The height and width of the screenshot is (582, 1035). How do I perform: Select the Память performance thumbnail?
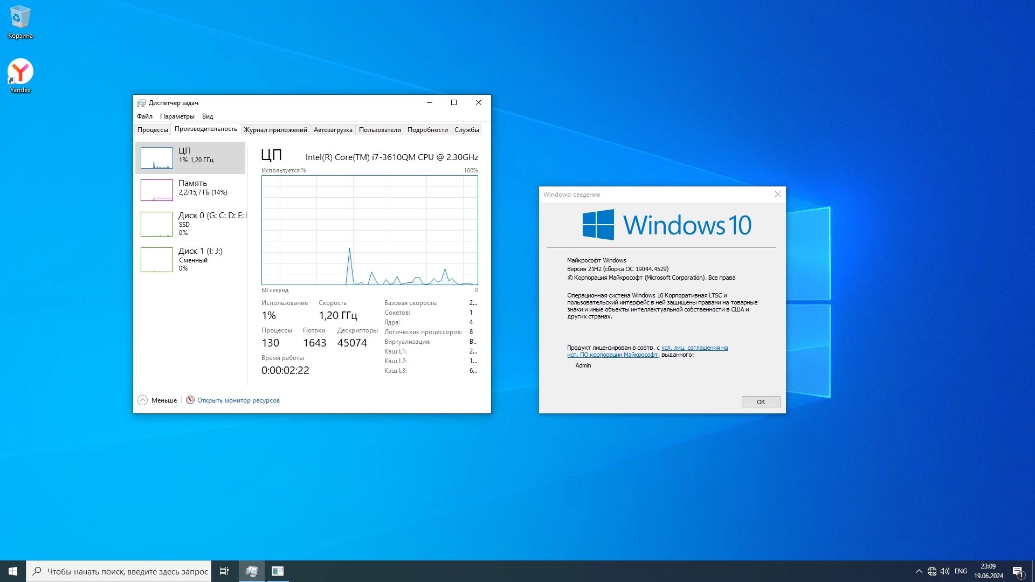190,190
